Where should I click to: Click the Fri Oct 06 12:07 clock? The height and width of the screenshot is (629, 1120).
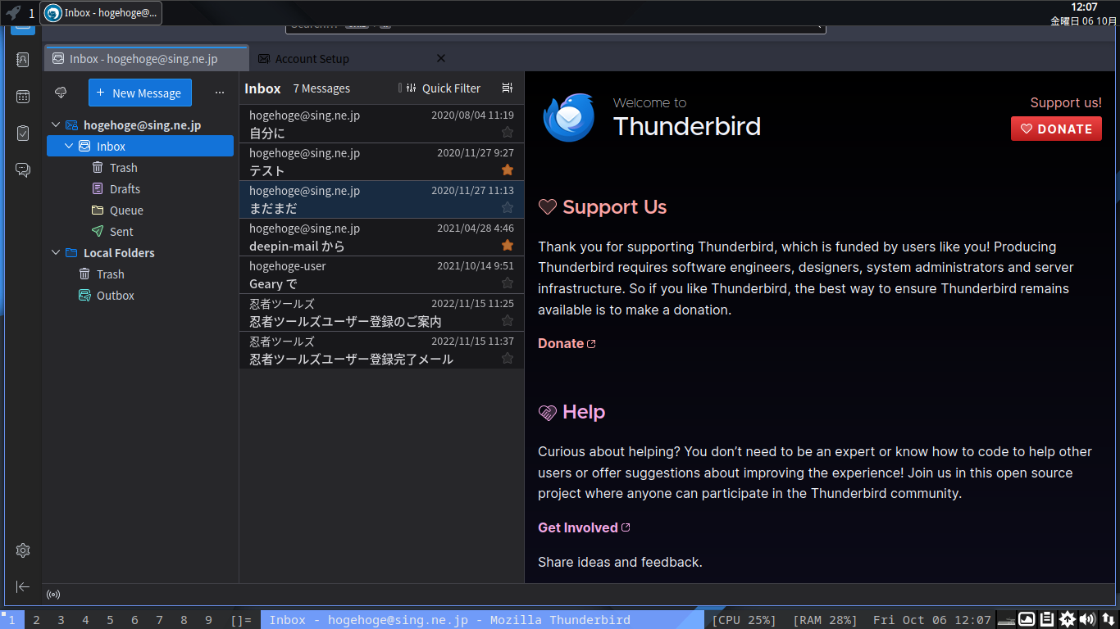(x=931, y=620)
